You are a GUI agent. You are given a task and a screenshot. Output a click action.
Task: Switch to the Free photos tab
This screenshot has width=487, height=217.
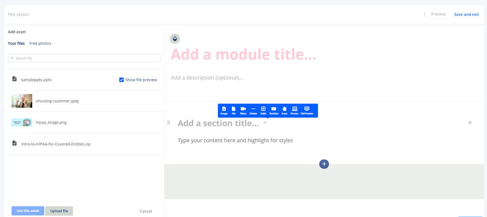(x=40, y=43)
